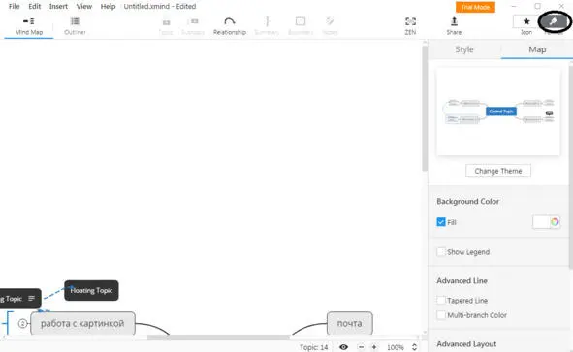This screenshot has width=573, height=352.
Task: Toggle Multi-branch Color checkbox
Action: coord(441,315)
